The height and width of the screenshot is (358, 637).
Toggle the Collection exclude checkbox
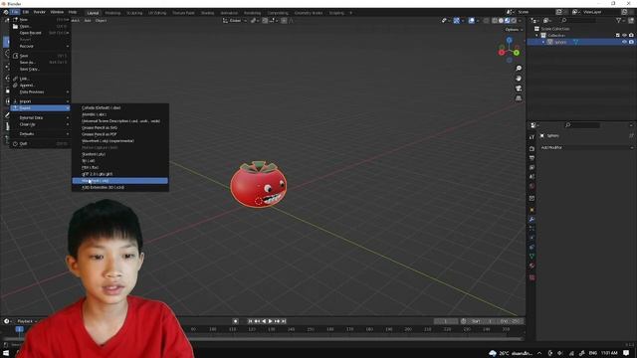pos(617,36)
